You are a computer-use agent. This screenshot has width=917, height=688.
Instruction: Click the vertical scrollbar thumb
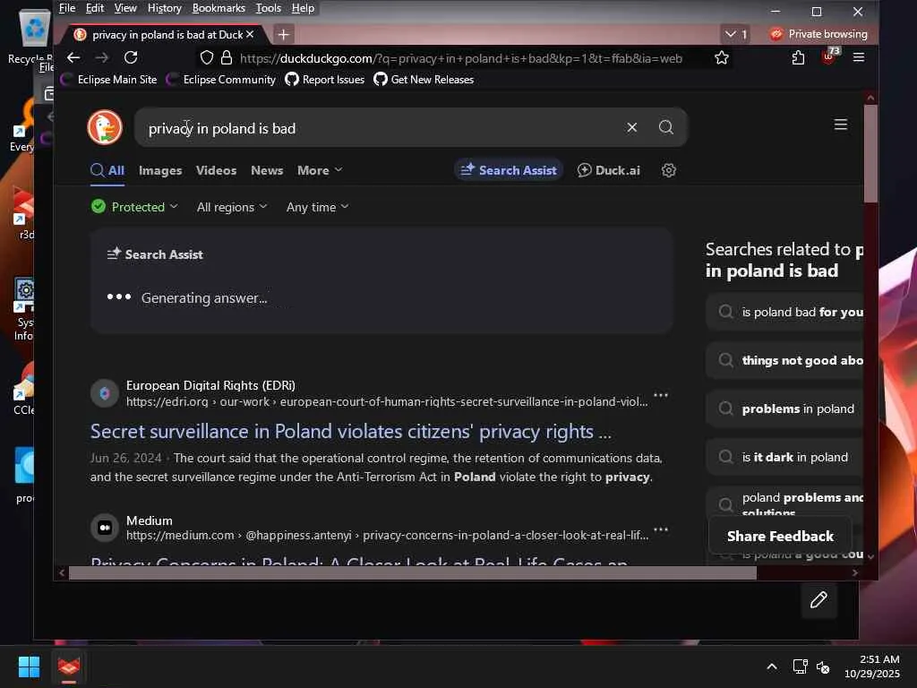[x=870, y=154]
